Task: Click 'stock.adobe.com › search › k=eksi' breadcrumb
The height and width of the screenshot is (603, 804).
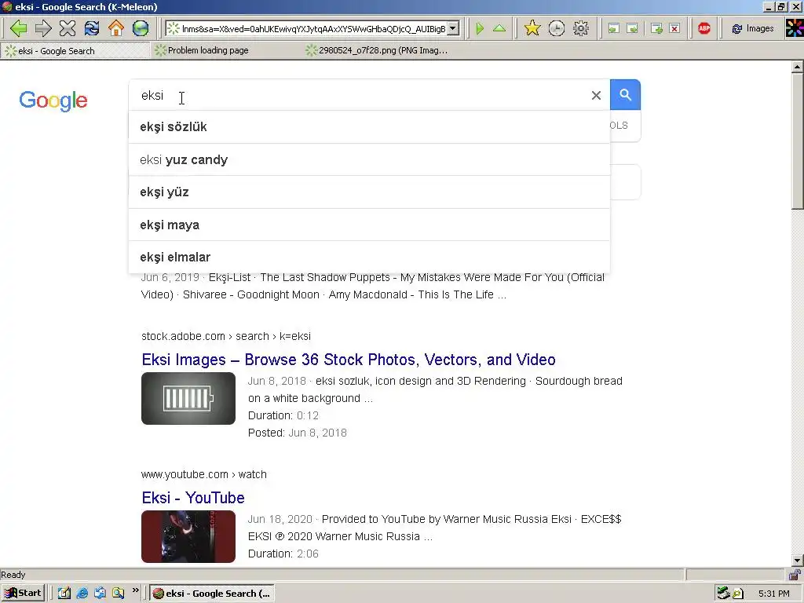Action: (x=226, y=336)
